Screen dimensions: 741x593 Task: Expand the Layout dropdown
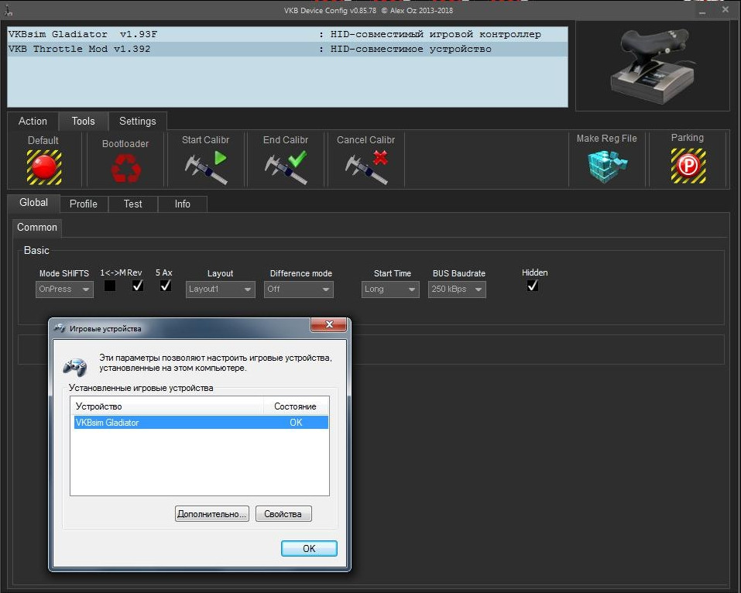click(220, 290)
